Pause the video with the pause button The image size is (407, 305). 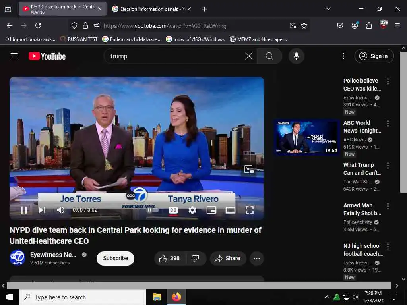click(x=23, y=210)
